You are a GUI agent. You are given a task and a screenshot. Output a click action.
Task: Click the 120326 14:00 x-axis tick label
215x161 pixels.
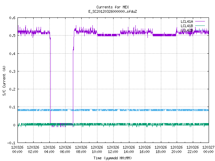(129, 150)
